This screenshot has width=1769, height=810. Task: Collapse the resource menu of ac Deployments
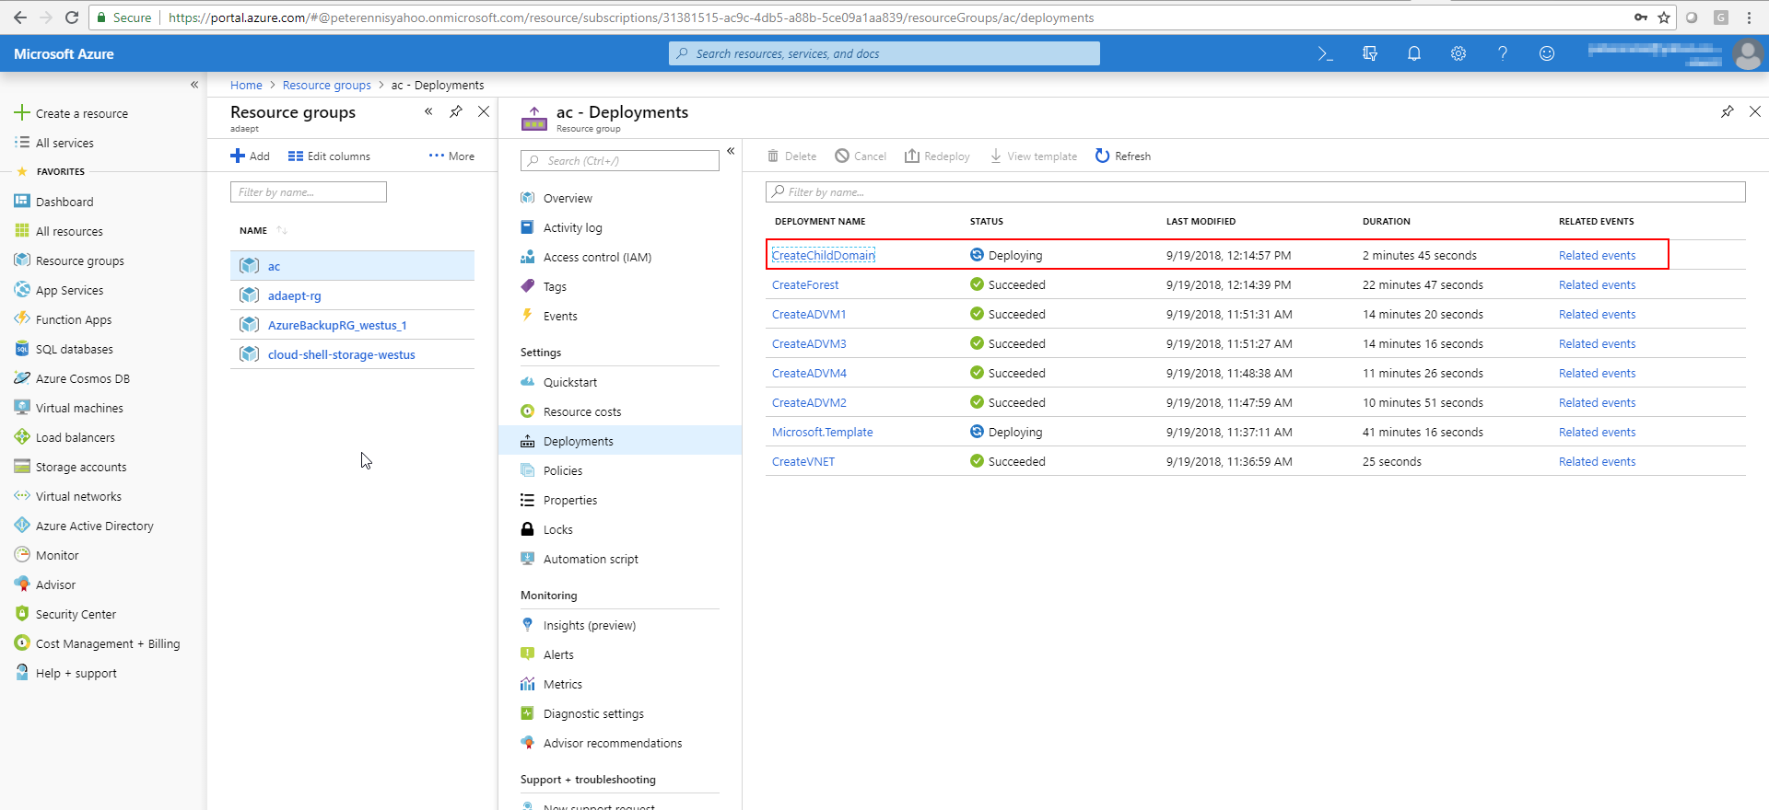tap(731, 151)
